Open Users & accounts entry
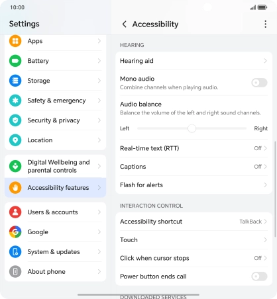 pos(55,212)
